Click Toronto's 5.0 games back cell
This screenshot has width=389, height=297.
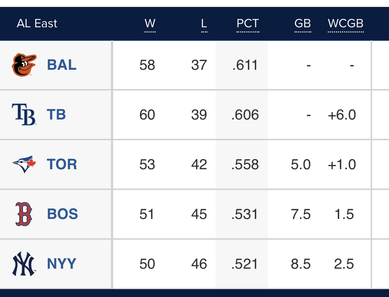coord(300,164)
